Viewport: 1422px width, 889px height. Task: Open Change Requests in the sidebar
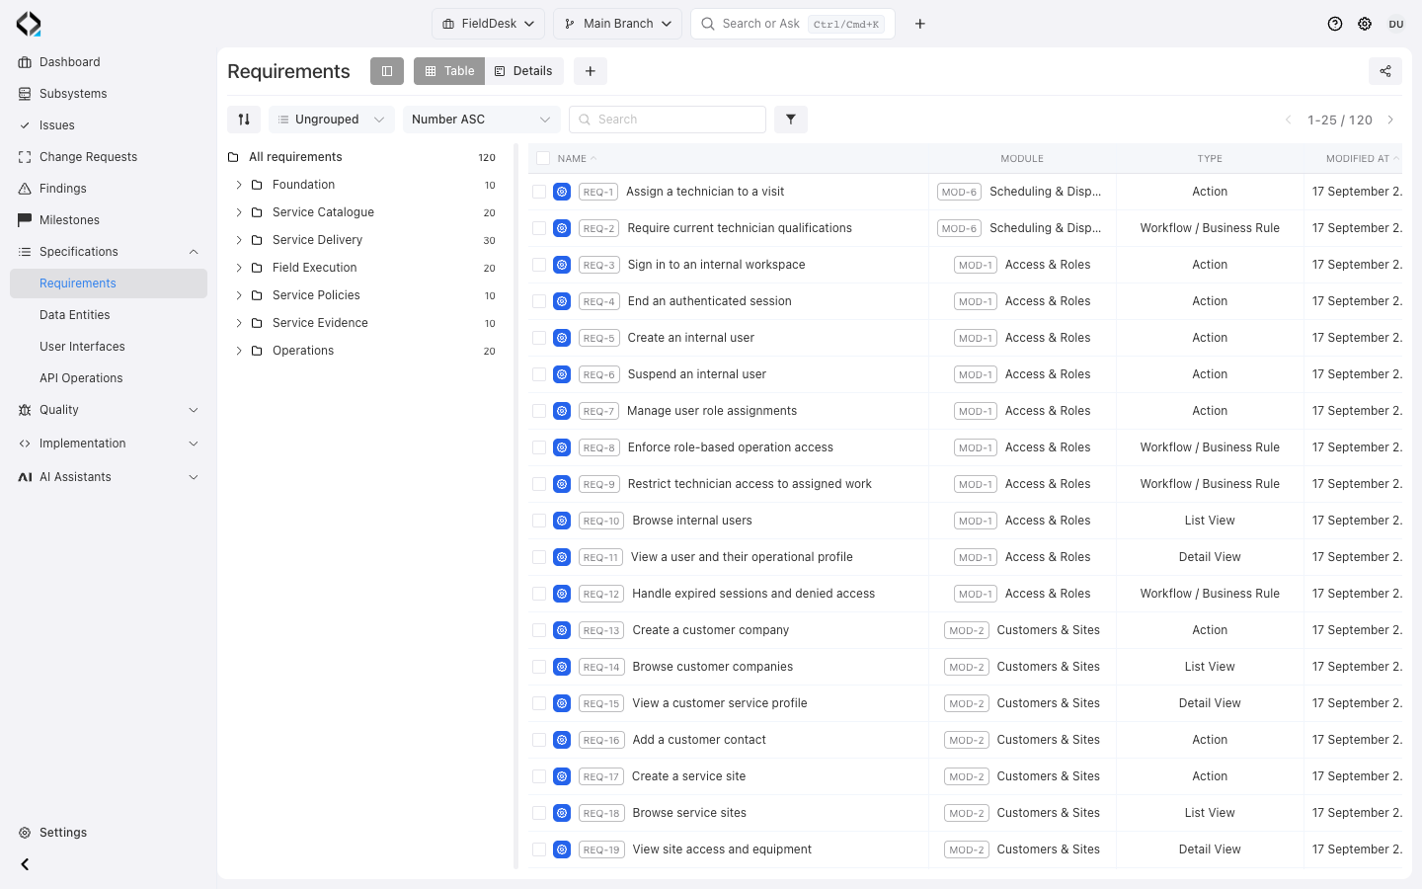[x=109, y=157]
